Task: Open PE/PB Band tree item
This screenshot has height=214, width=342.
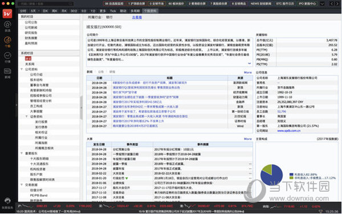Action: (x=39, y=195)
